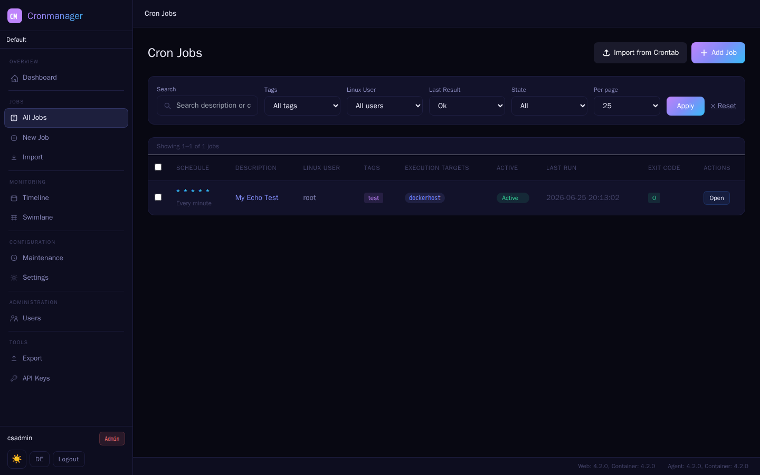
Task: Open Users administration page
Action: pyautogui.click(x=66, y=318)
